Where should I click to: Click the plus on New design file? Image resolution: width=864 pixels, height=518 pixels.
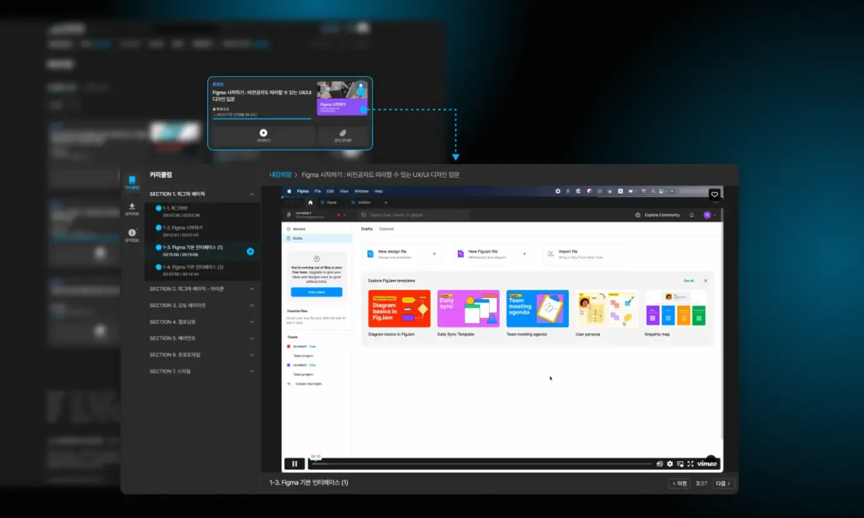(434, 253)
